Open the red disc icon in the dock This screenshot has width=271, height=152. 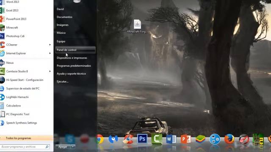tap(244, 139)
